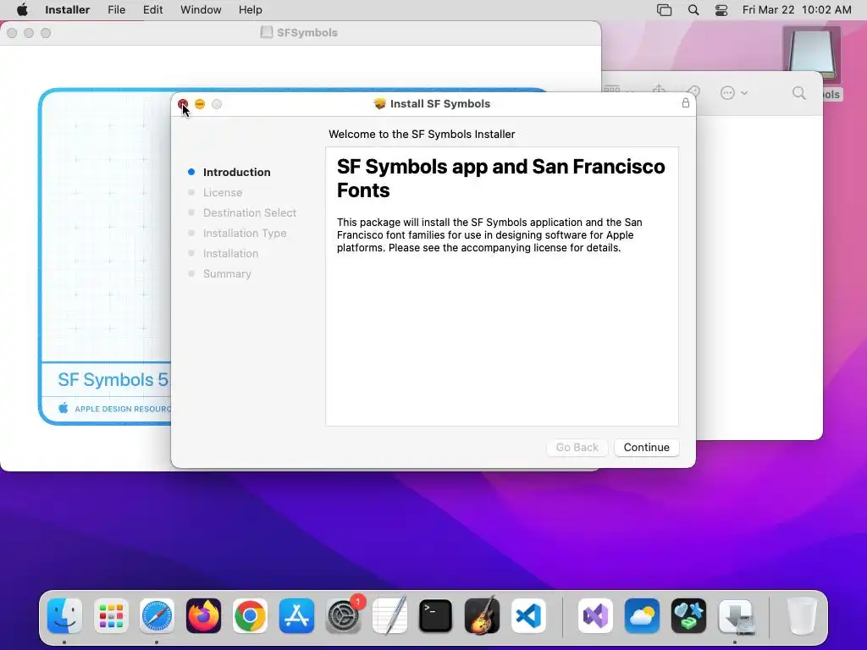This screenshot has height=650, width=867.
Task: Open TextEdit from the Dock
Action: point(389,615)
